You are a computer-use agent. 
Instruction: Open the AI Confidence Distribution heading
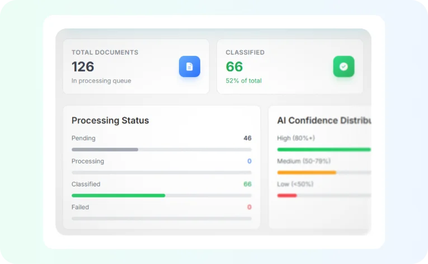tap(324, 121)
